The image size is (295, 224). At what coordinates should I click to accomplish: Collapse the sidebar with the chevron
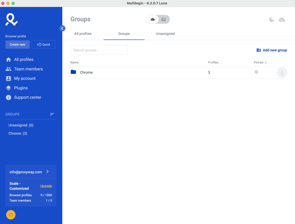click(62, 28)
